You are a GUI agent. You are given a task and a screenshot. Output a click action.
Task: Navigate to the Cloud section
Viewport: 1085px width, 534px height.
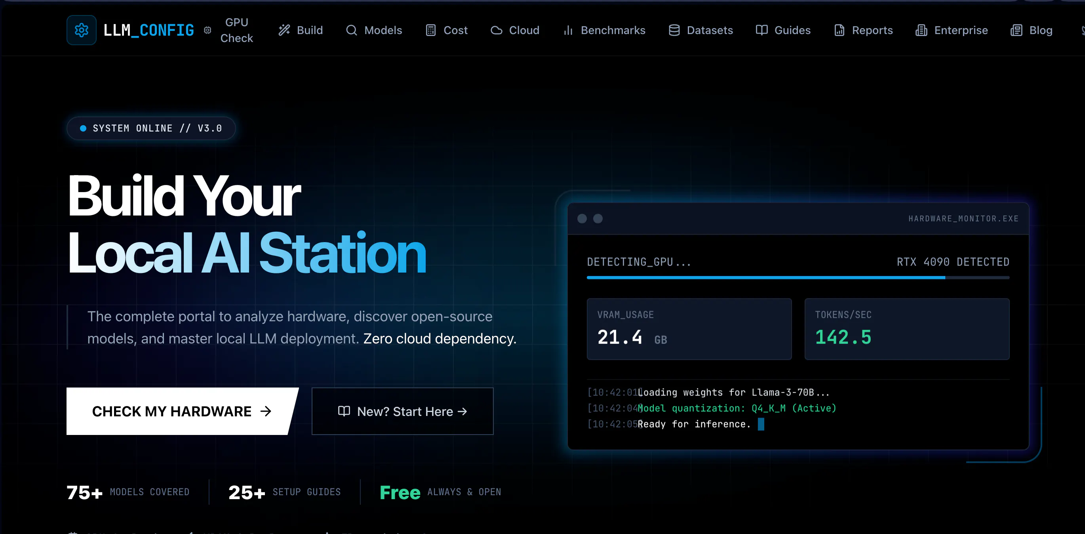[x=524, y=31]
